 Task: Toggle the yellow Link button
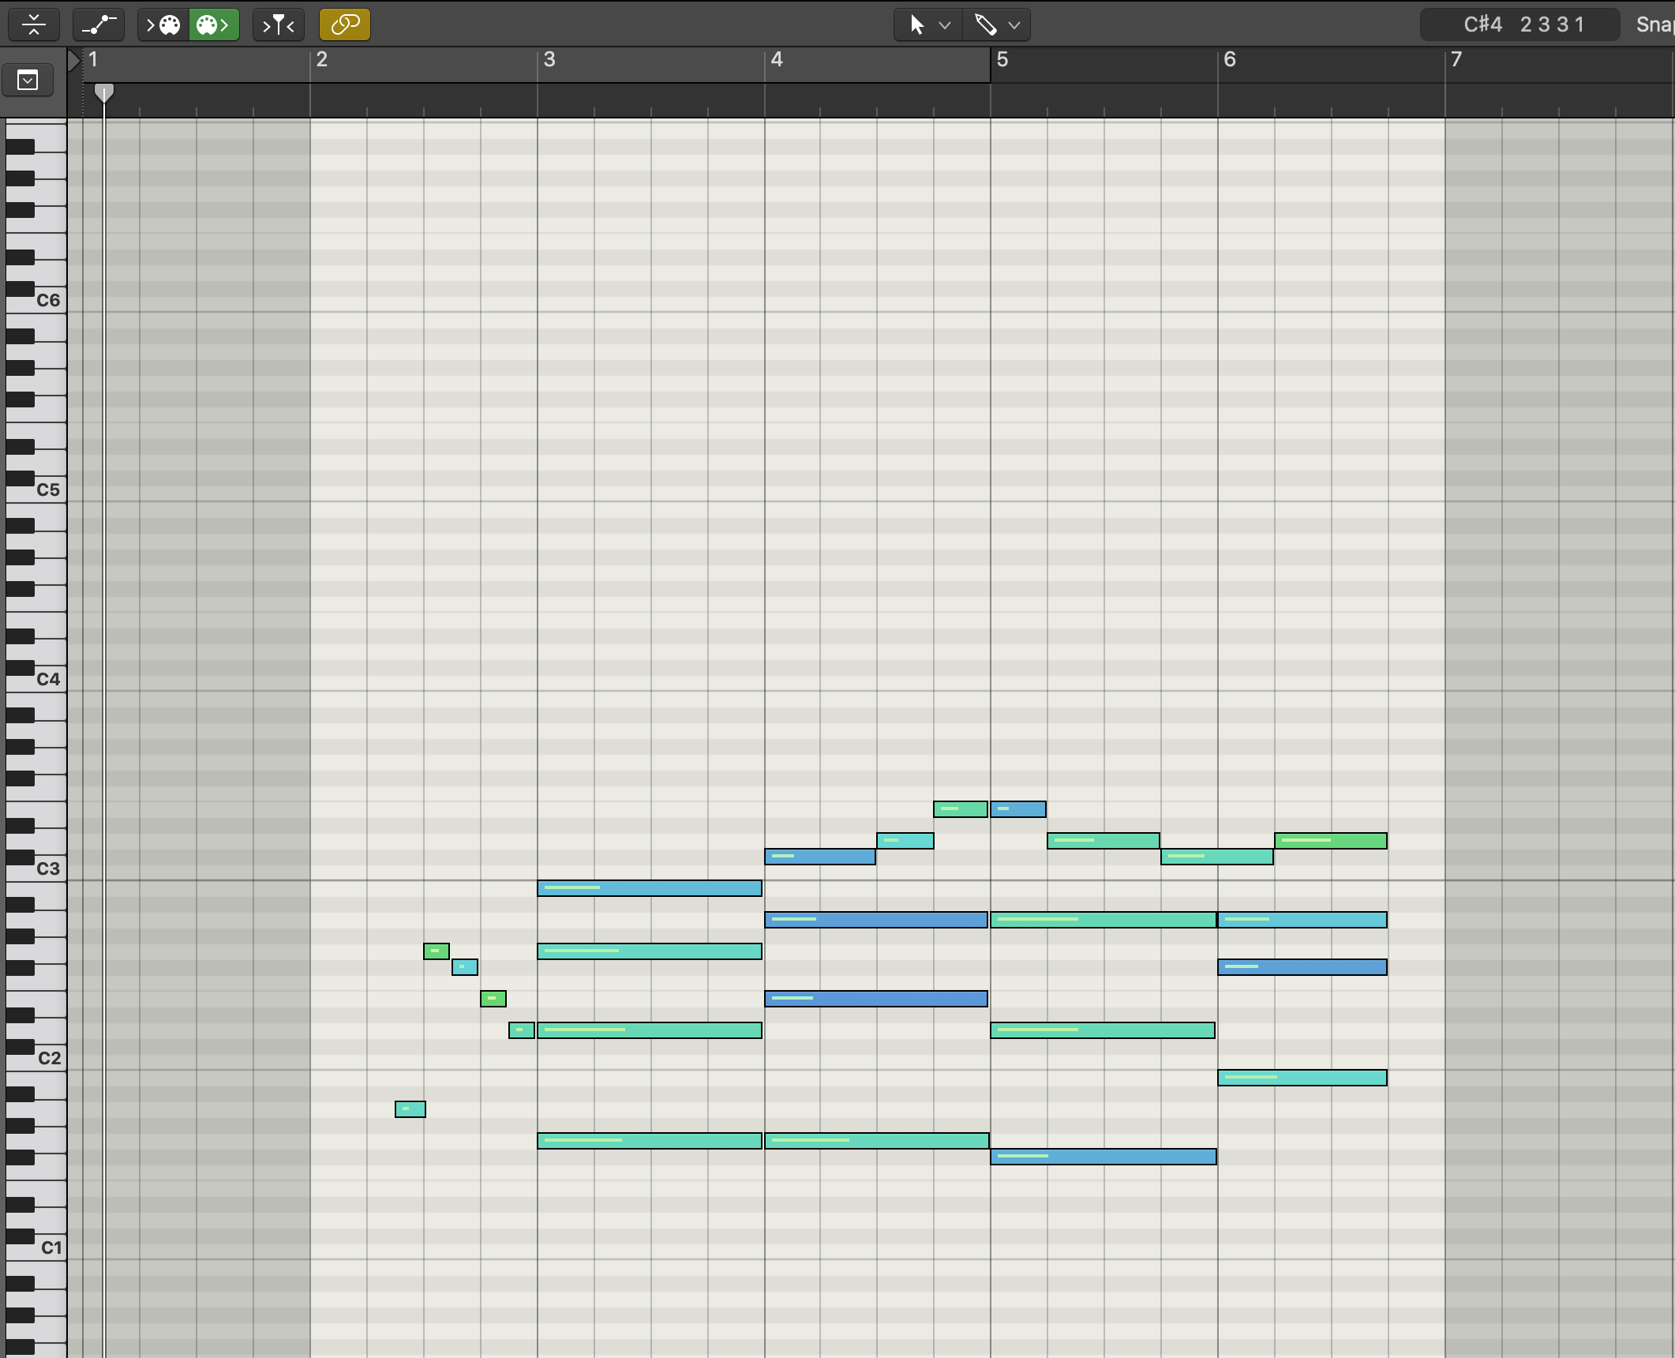tap(345, 24)
